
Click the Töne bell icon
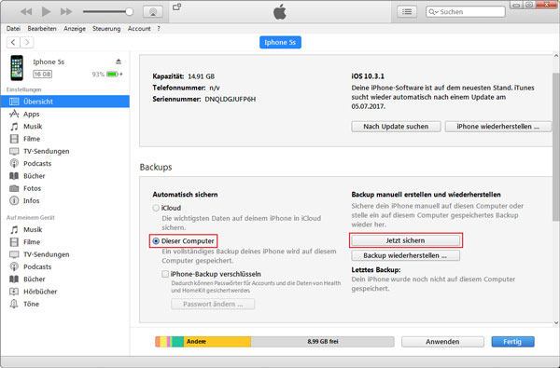pyautogui.click(x=14, y=304)
